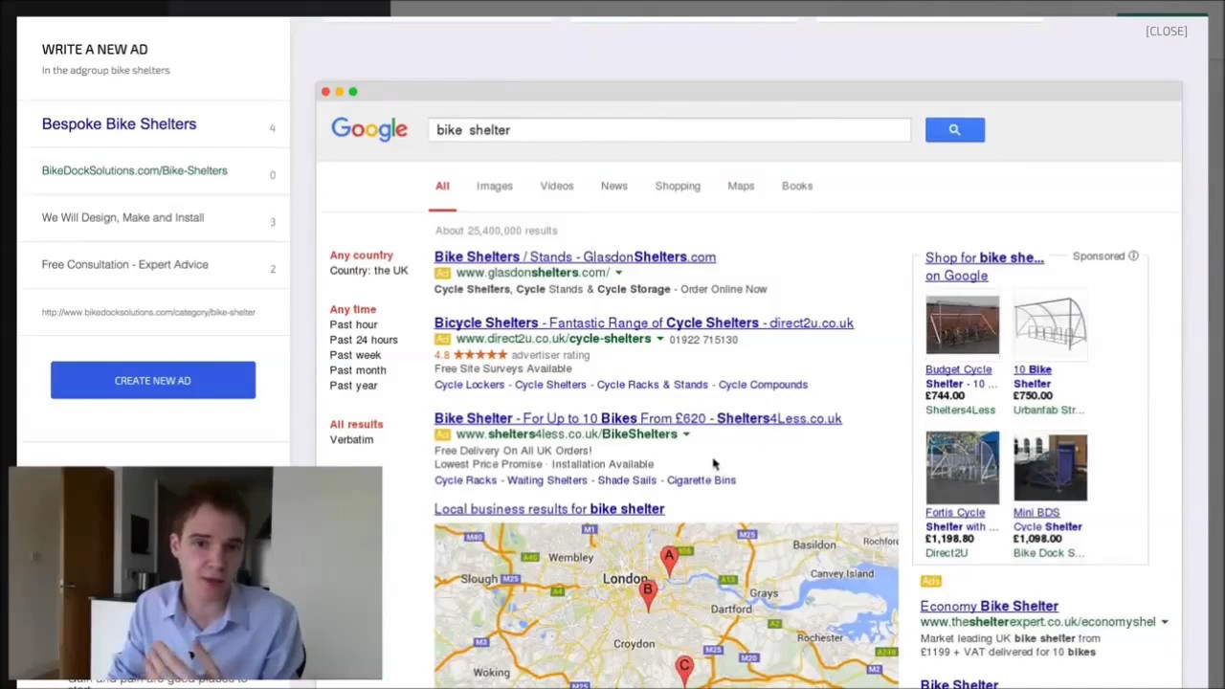
Task: Click Fortis Cycle Shelter product thumbnail
Action: click(x=962, y=467)
